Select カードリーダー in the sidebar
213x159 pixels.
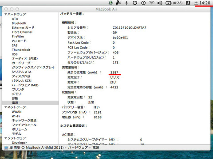tap(23, 63)
